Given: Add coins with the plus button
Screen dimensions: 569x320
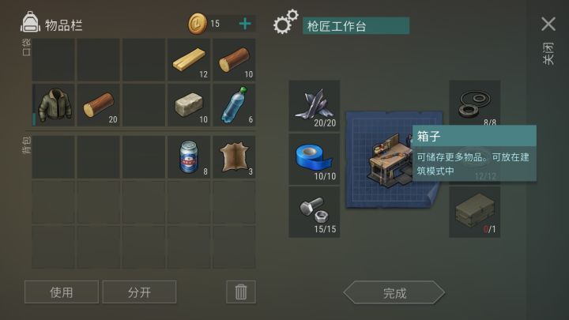Looking at the screenshot, I should click(x=245, y=24).
